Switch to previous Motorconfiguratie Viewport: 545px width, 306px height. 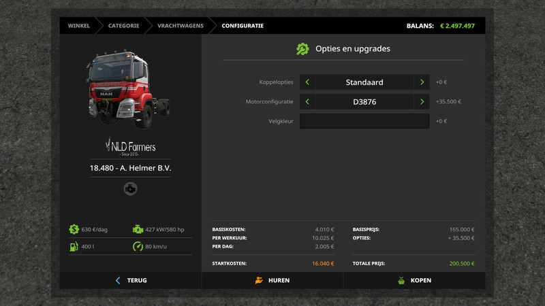307,102
